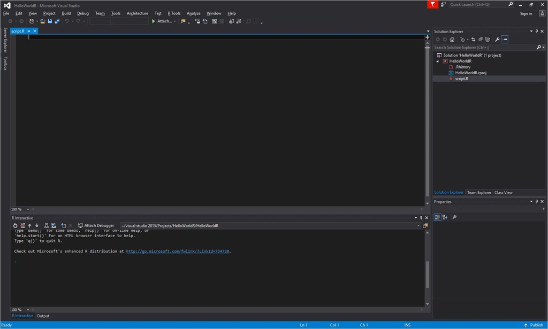The height and width of the screenshot is (329, 548).
Task: Open Properties via the wrench icon
Action: pyautogui.click(x=497, y=40)
